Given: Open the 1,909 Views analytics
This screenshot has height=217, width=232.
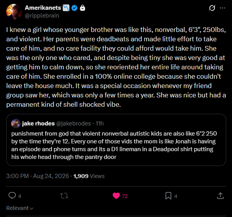Looking at the screenshot, I should point(89,176).
